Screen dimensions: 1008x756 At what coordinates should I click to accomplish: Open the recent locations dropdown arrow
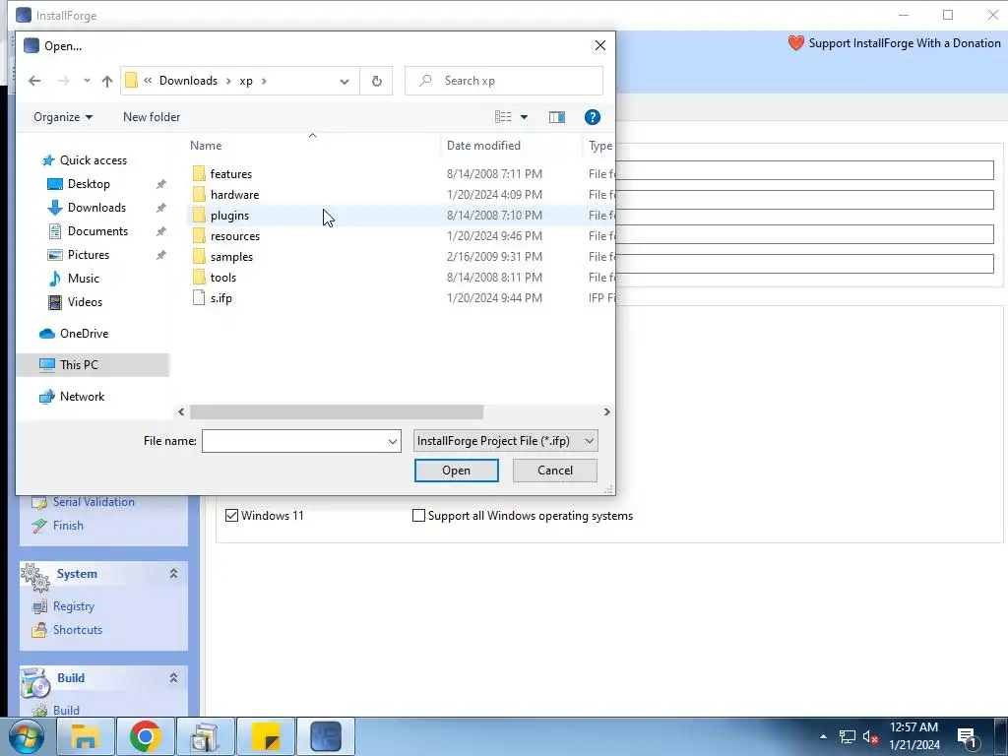[x=87, y=81]
